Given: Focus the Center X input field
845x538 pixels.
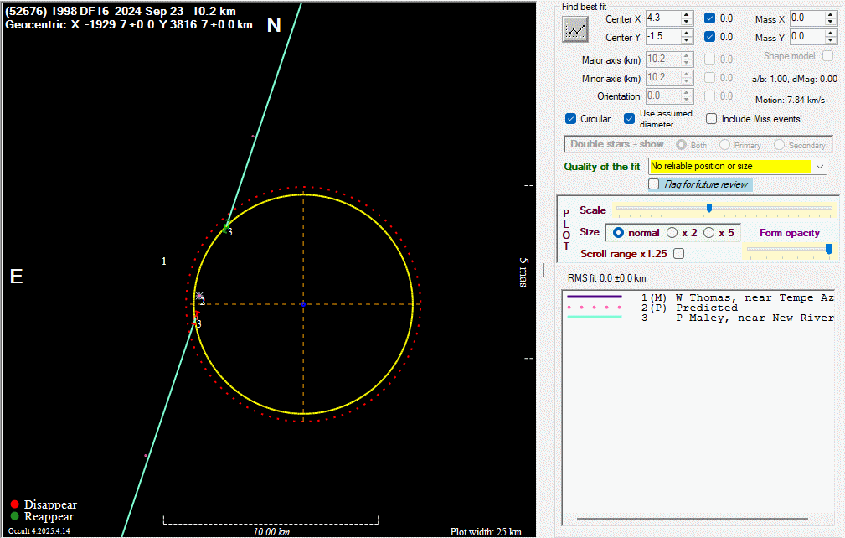Looking at the screenshot, I should click(x=663, y=18).
